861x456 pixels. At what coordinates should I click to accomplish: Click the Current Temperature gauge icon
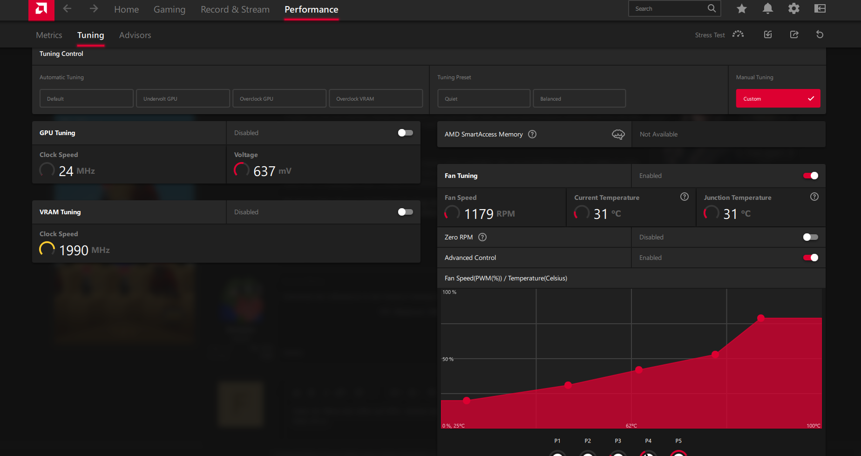tap(582, 213)
